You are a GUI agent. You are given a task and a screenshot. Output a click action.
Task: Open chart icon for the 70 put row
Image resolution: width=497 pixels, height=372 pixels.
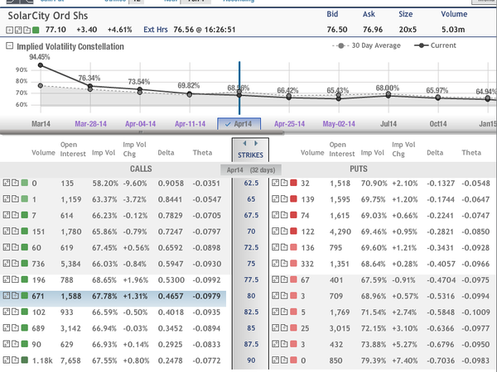(x=276, y=231)
